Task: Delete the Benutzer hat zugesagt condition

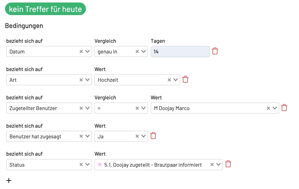Action: point(153,136)
